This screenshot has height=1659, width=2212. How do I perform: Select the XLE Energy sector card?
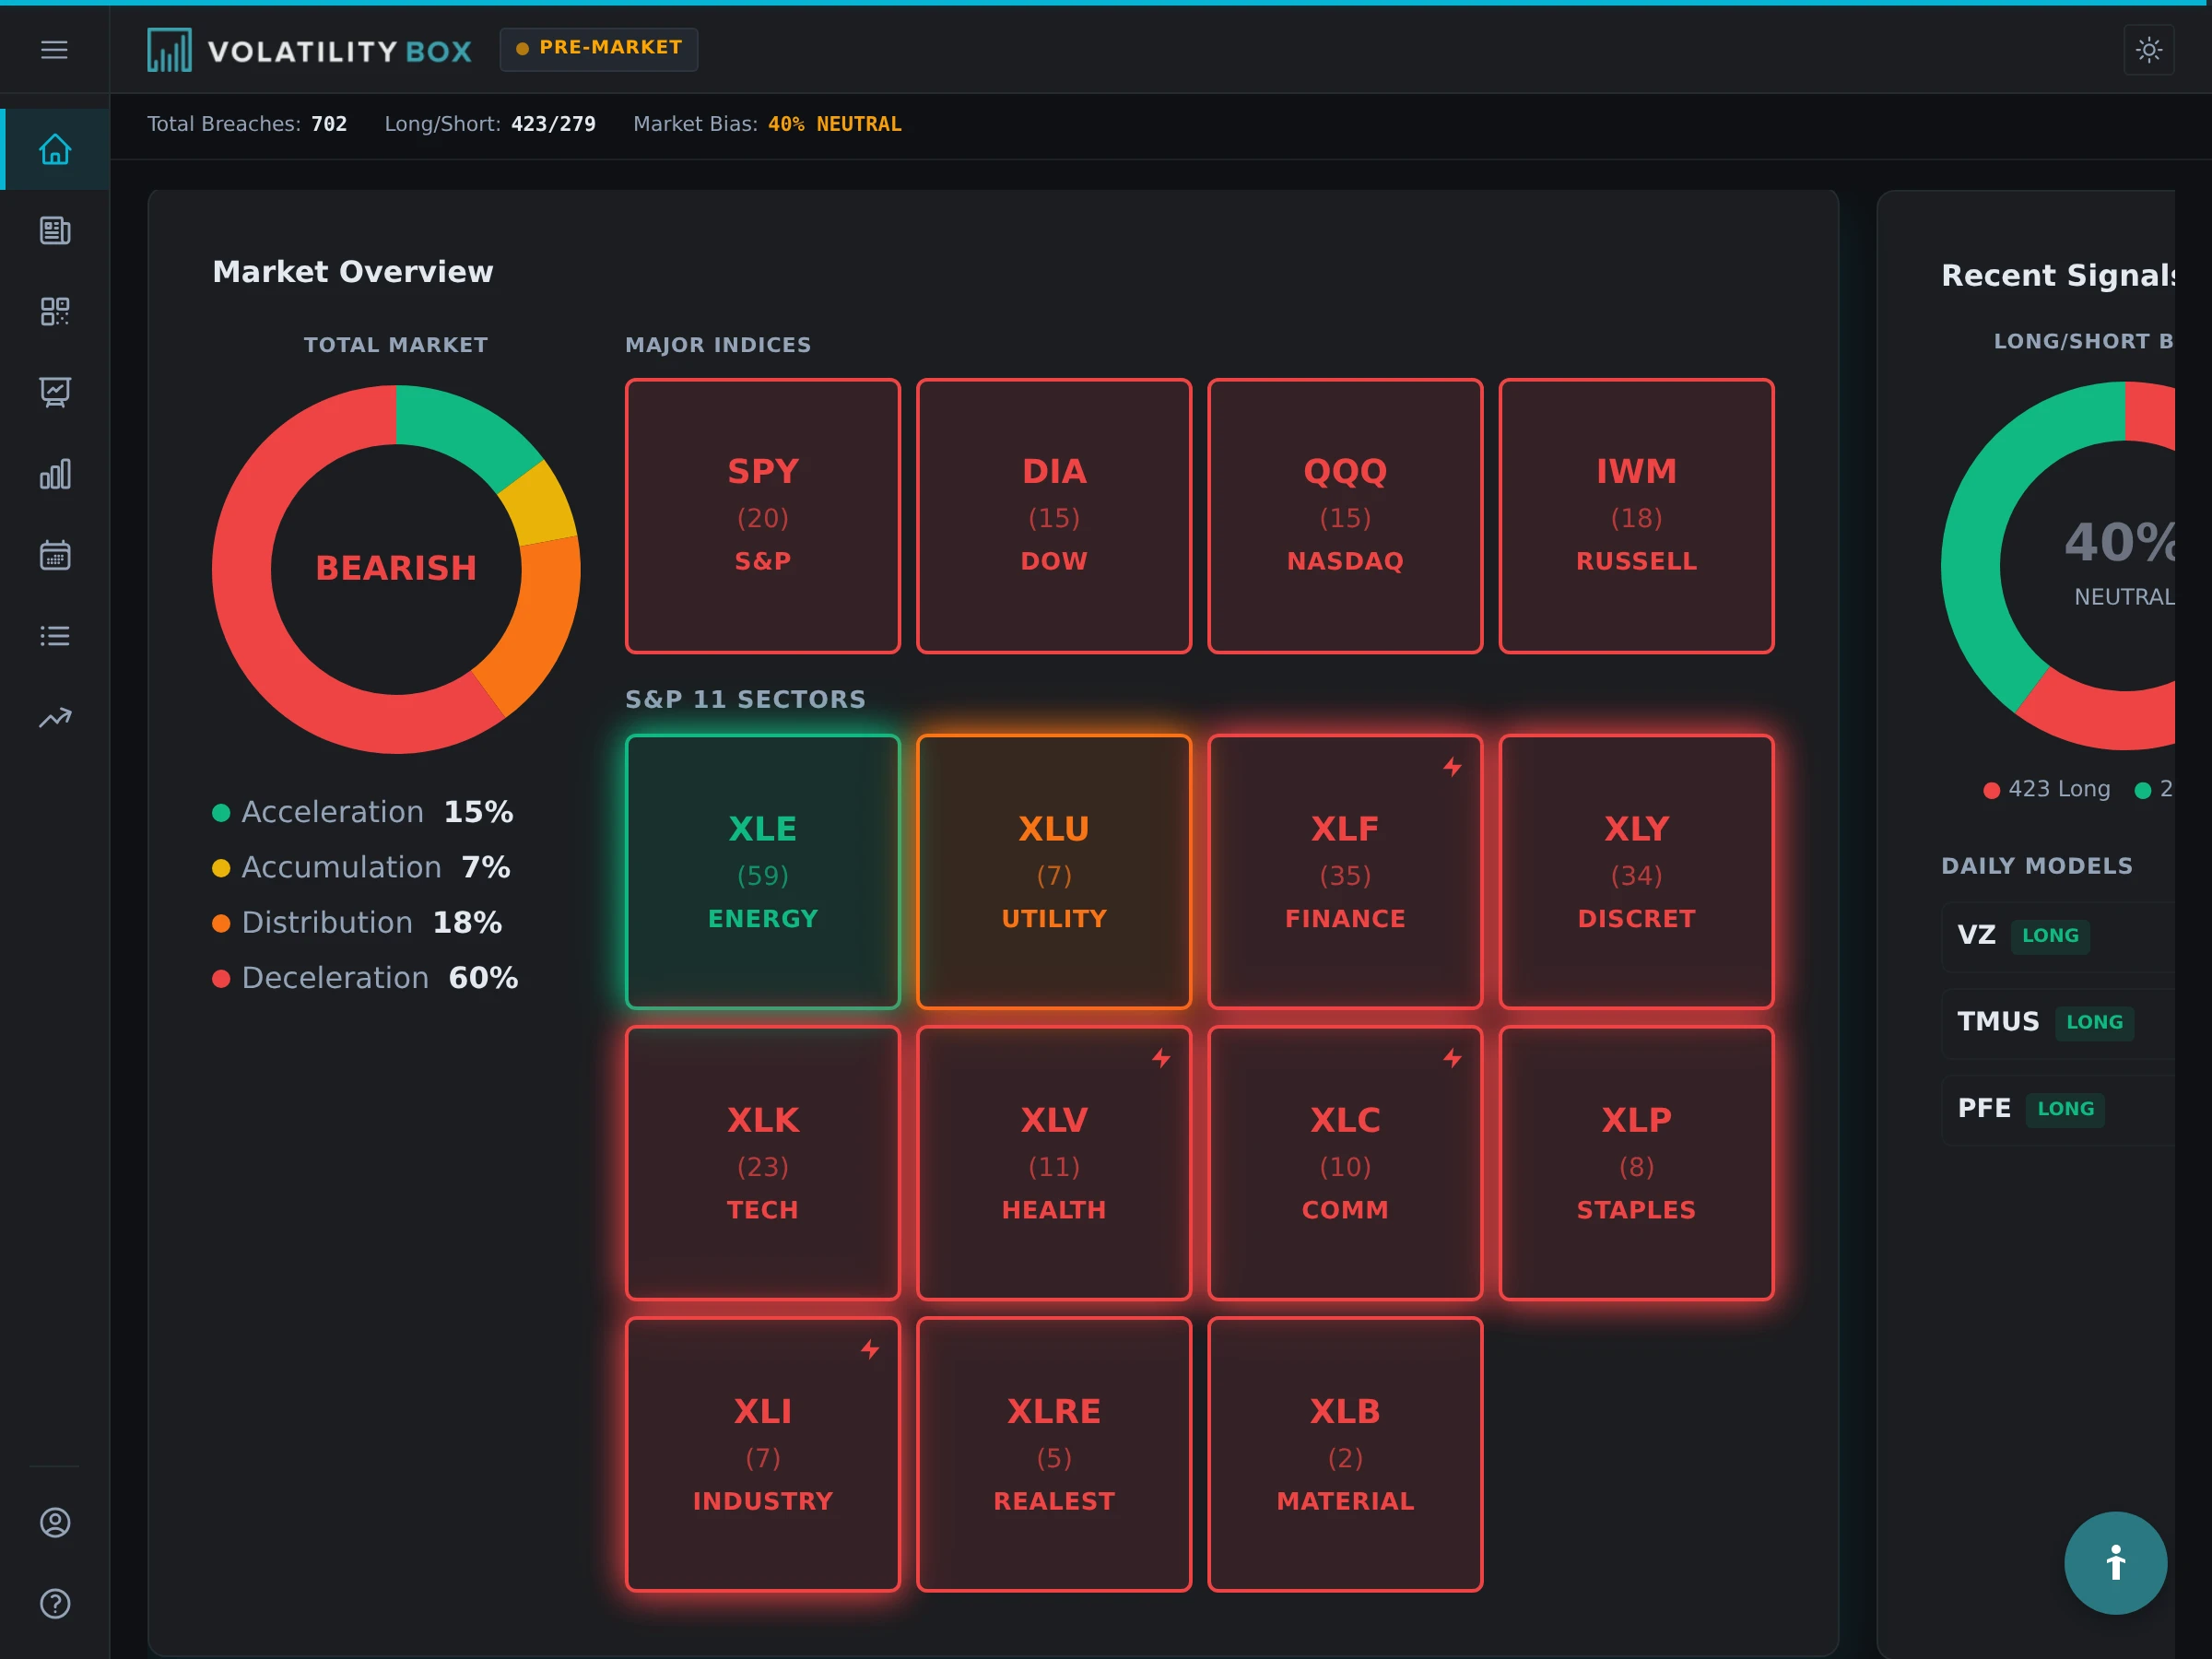tap(763, 872)
